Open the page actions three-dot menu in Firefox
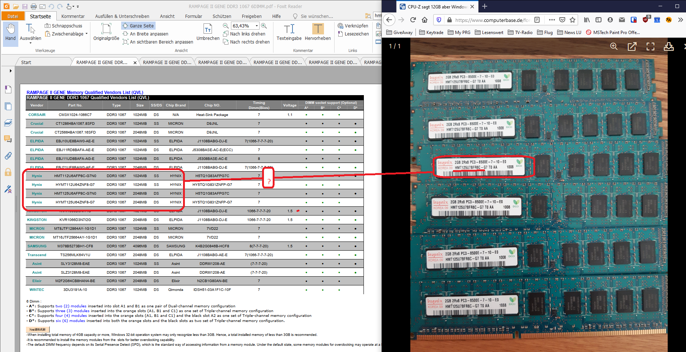Image resolution: width=686 pixels, height=352 pixels. click(x=552, y=20)
